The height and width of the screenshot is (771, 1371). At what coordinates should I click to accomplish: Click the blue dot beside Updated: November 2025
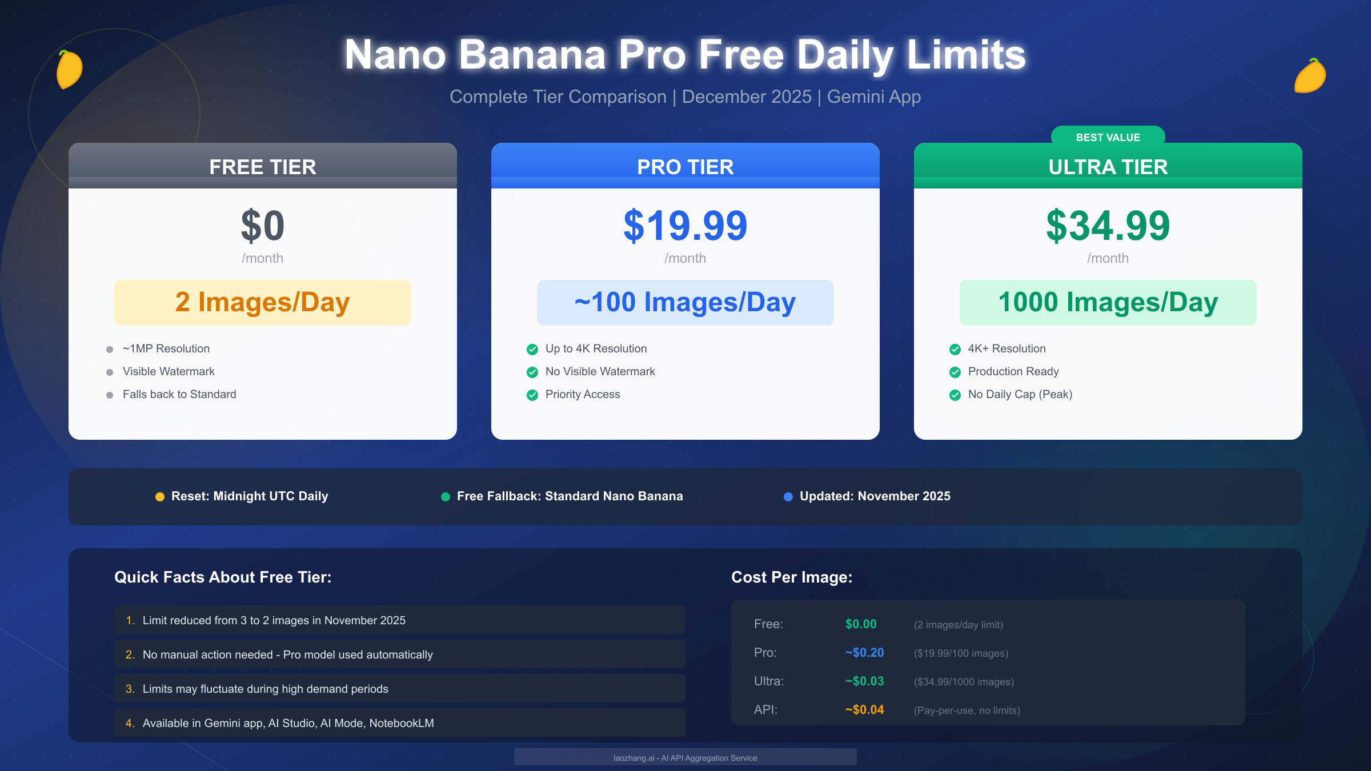[x=788, y=497]
